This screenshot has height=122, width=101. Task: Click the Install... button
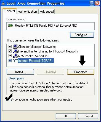coord(20,72)
